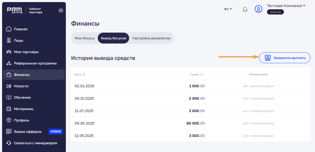315x152 pixels.
Task: Select the 09.06.2025 payout row
Action: coord(190,123)
